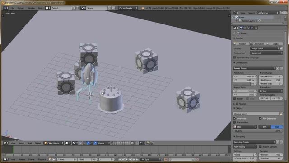Open the timeline Playback menu

pos(42,159)
